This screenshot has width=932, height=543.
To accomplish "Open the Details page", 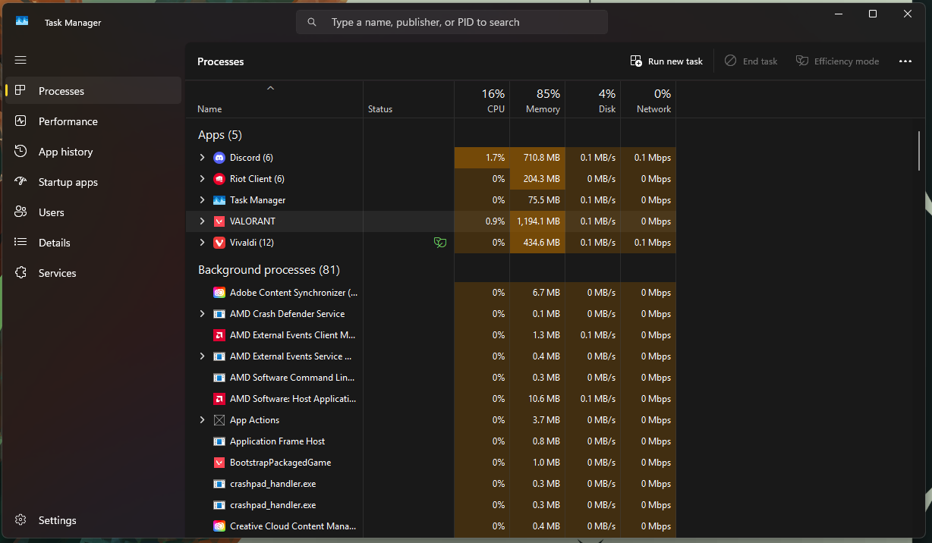I will 93,243.
